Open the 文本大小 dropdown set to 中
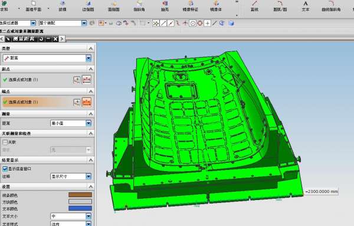The image size is (354, 226). tap(88, 216)
